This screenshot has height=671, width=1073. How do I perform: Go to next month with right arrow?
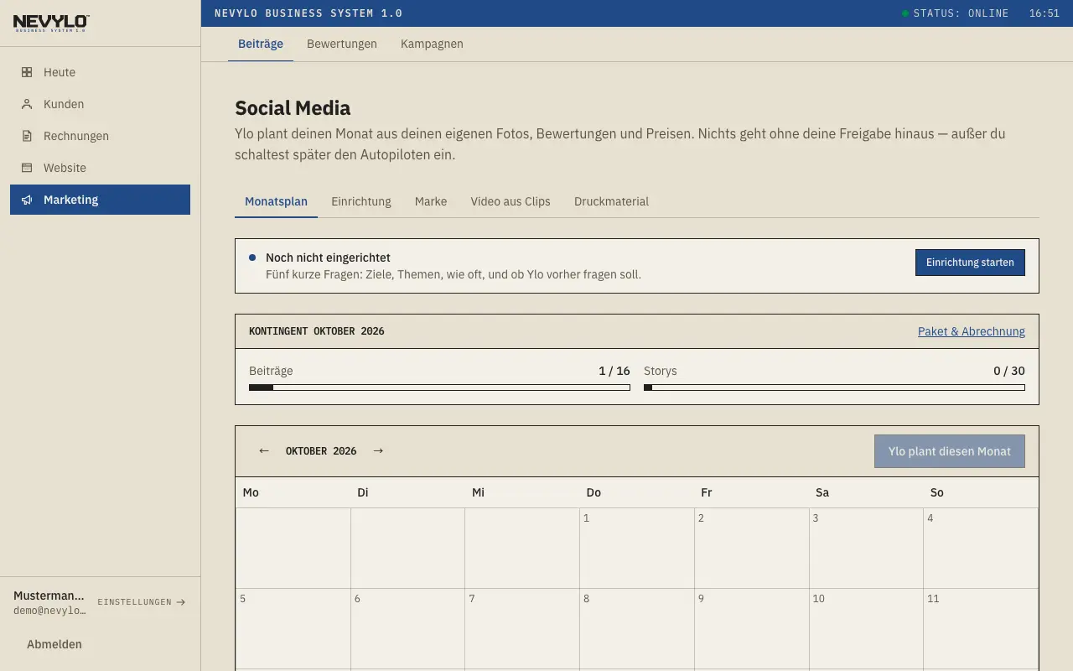click(x=378, y=450)
